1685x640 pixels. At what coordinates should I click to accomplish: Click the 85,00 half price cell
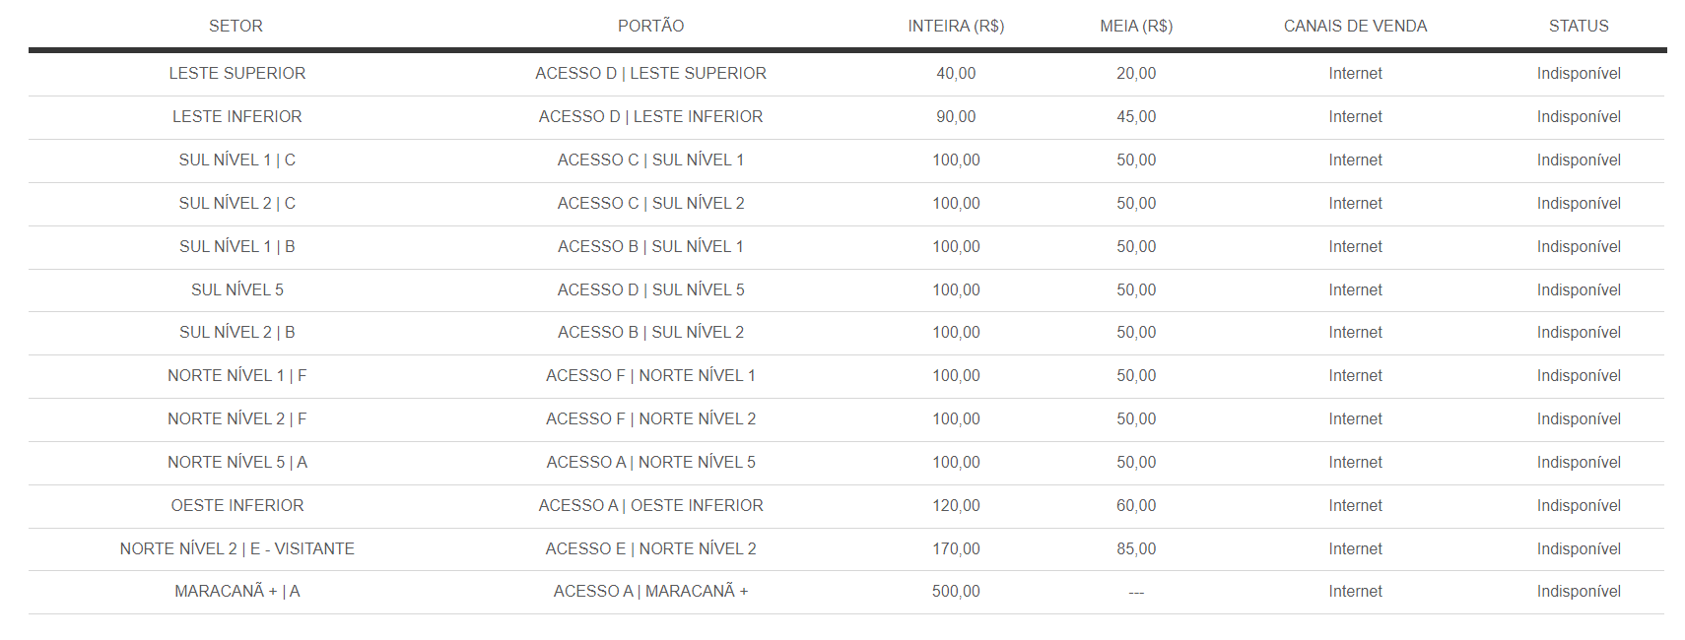pyautogui.click(x=1136, y=548)
